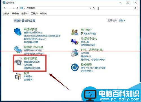Focus the control panel search box

[118, 8]
